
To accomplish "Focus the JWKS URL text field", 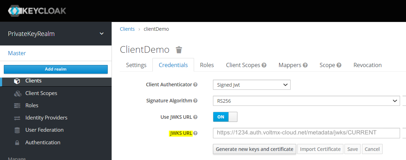I will pos(306,133).
